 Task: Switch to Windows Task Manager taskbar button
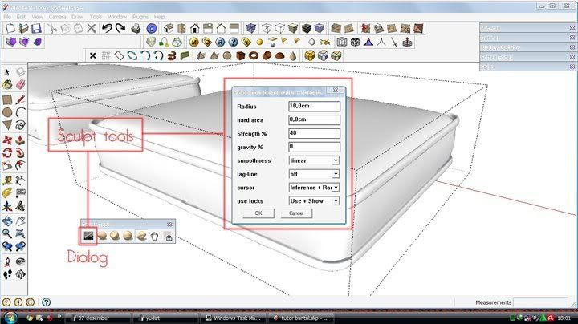pos(234,318)
